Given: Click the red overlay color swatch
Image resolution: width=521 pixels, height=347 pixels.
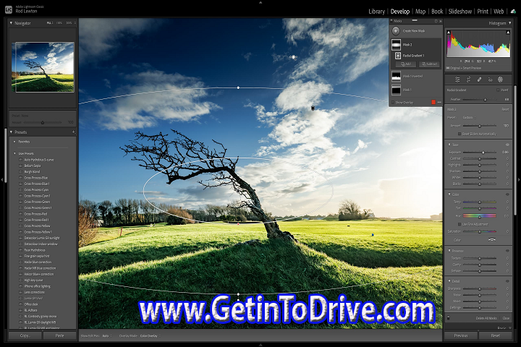Looking at the screenshot, I should [x=433, y=102].
